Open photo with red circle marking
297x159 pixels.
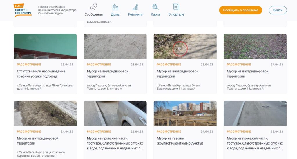(185, 46)
